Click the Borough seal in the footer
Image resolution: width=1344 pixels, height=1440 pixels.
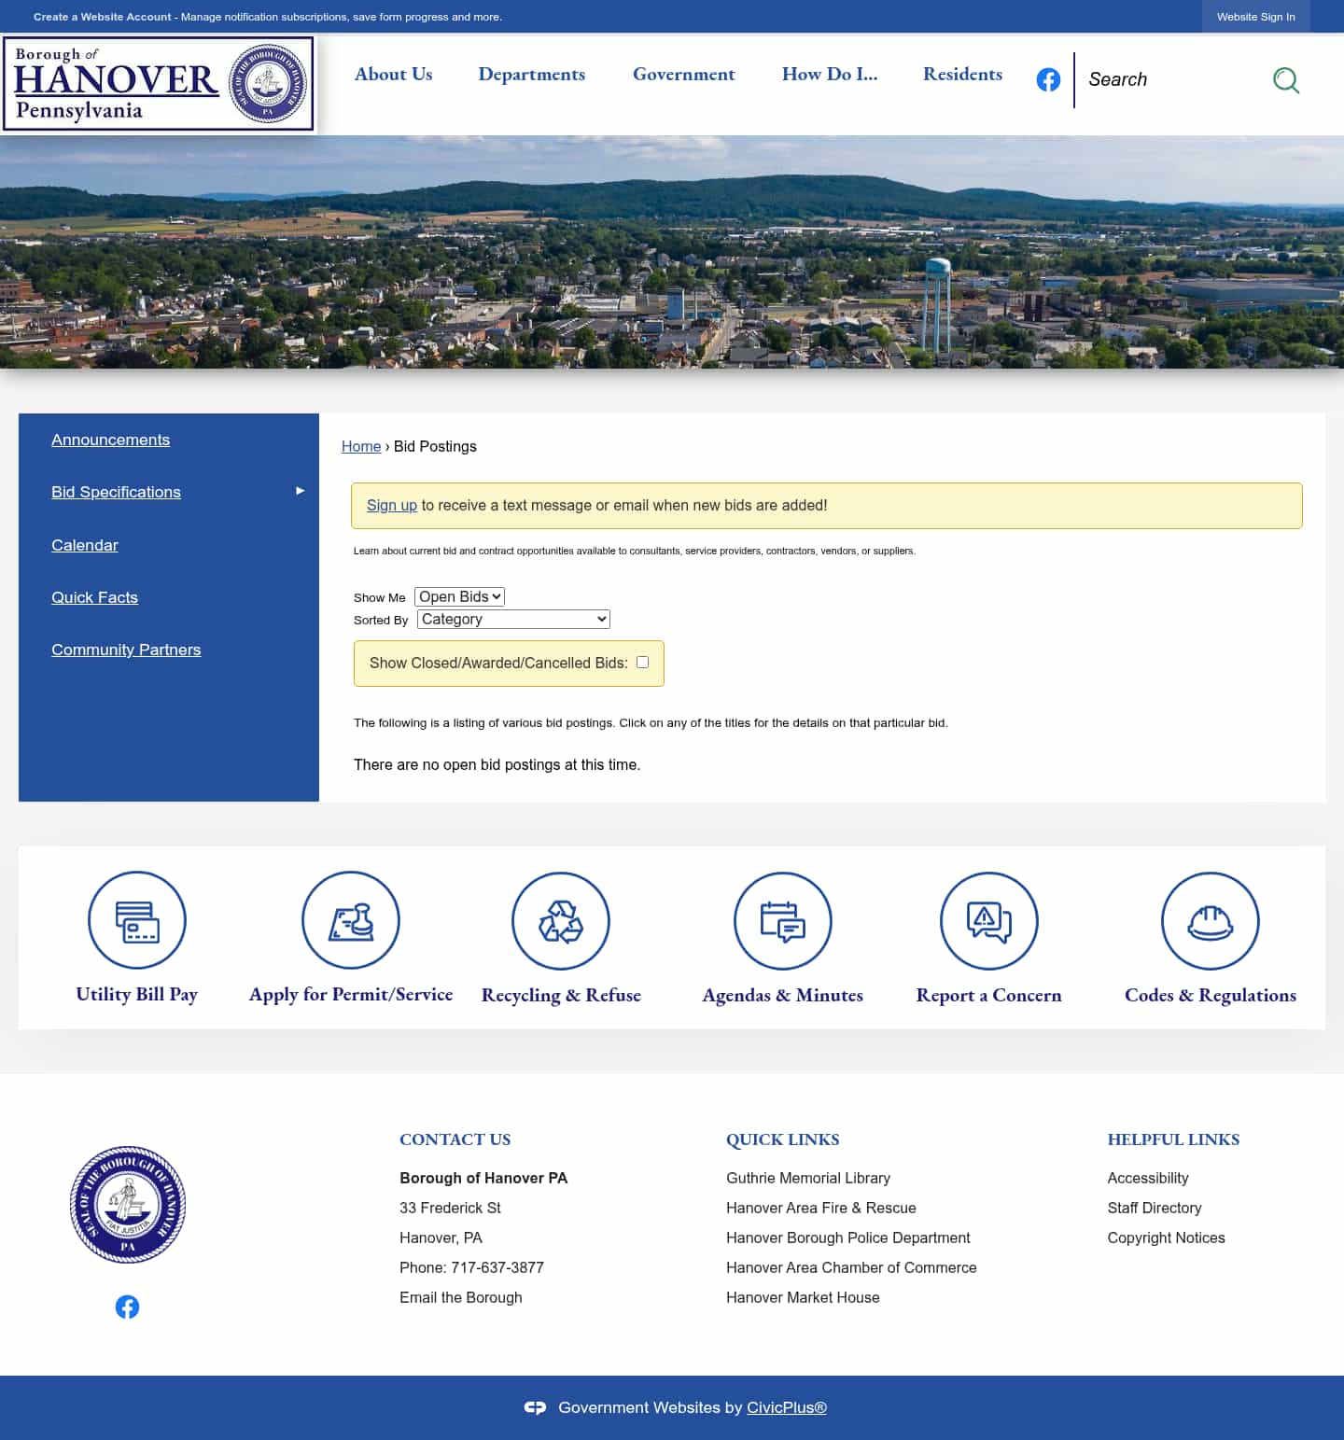click(x=127, y=1204)
